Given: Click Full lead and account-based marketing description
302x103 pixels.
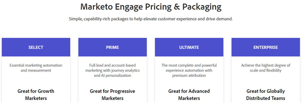Looking at the screenshot, I should [113, 70].
